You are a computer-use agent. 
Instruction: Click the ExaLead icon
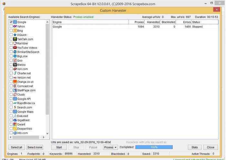pyautogui.click(x=15, y=116)
